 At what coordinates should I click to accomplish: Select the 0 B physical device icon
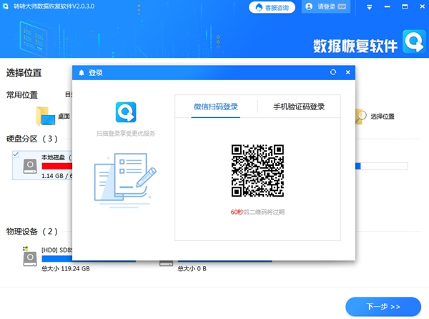(166, 263)
